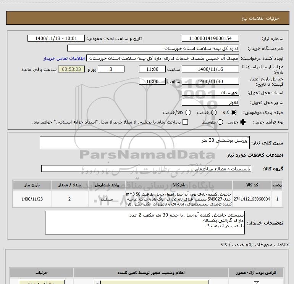Click the جزئیات column header
The height and width of the screenshot is (284, 294).
[x=42, y=273]
